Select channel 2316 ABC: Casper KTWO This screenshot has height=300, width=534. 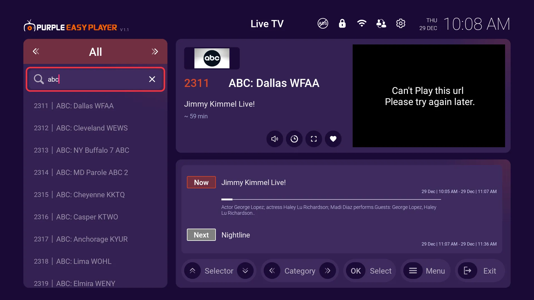point(95,217)
